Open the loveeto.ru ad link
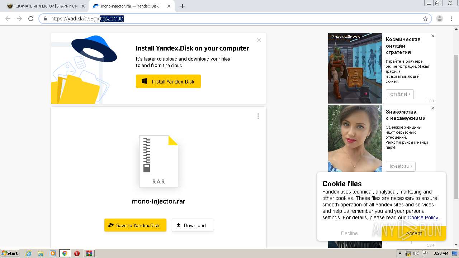The image size is (459, 258). pyautogui.click(x=401, y=166)
